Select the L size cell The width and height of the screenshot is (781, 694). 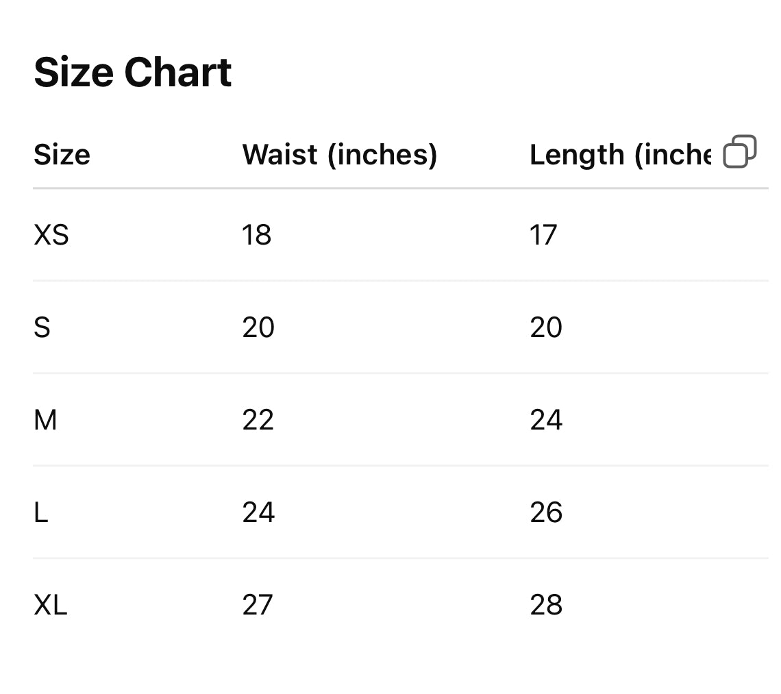tap(41, 512)
